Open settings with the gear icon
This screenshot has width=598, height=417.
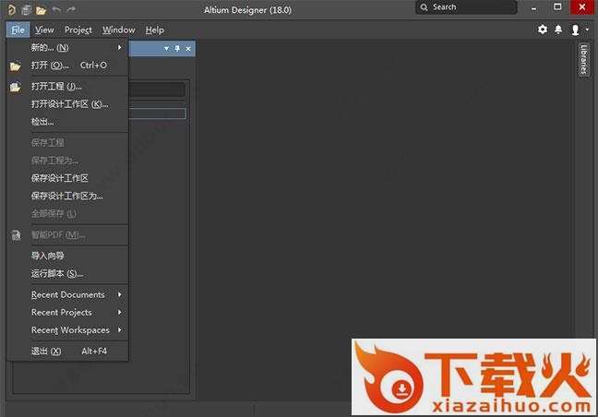point(543,30)
